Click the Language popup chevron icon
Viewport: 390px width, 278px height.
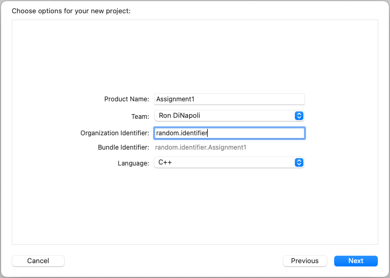[299, 163]
